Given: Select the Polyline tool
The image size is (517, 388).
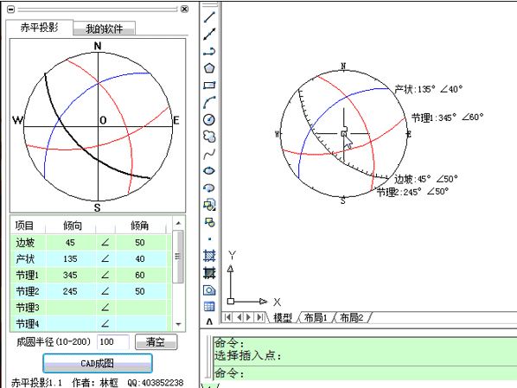Looking at the screenshot, I should (209, 51).
